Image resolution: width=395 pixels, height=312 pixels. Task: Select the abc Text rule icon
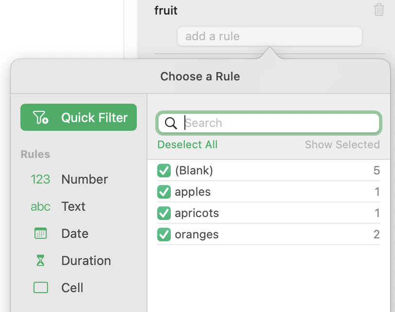pyautogui.click(x=40, y=207)
